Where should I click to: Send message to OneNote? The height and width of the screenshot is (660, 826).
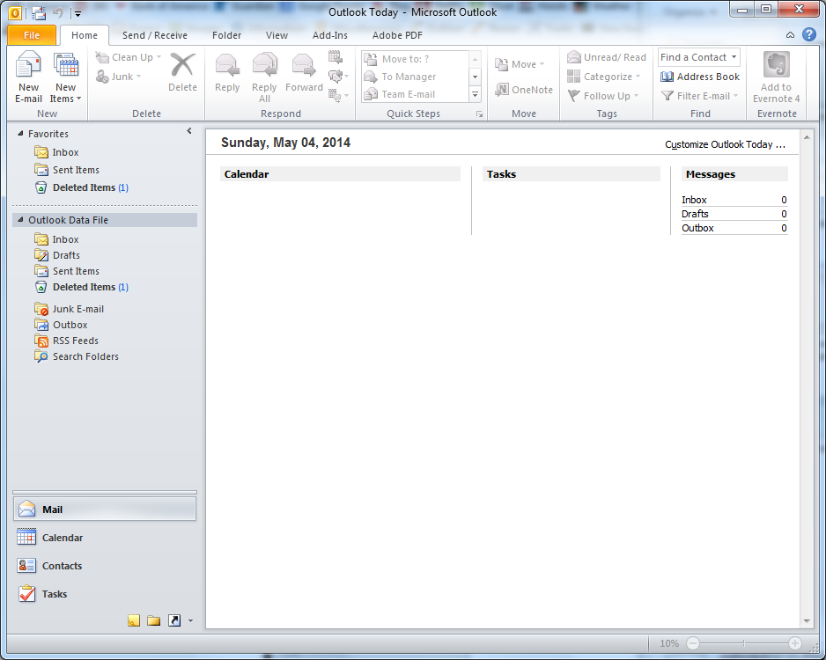pos(523,89)
